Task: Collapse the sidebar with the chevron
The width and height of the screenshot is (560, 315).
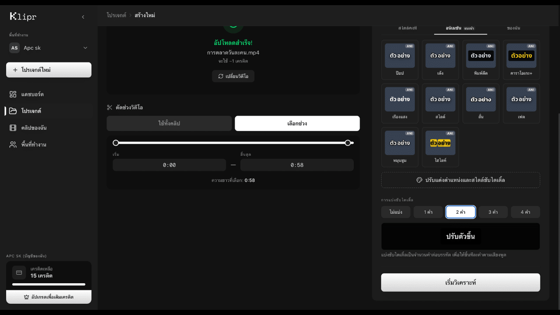Action: pos(83,17)
